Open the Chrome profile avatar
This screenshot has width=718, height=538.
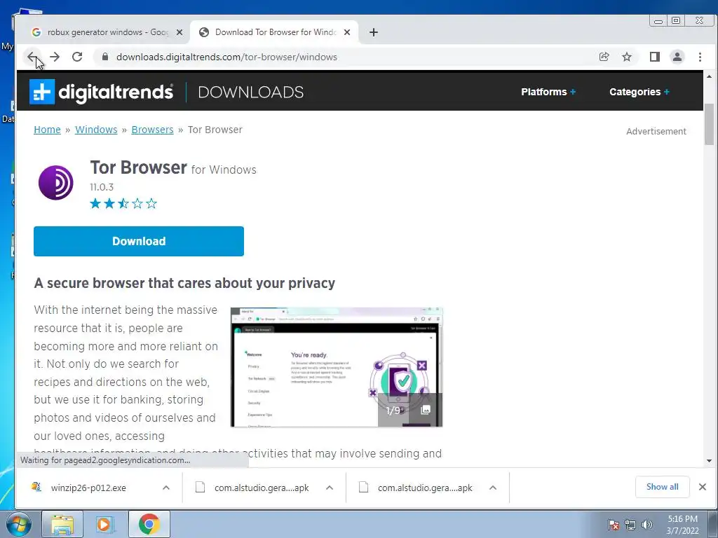677,57
